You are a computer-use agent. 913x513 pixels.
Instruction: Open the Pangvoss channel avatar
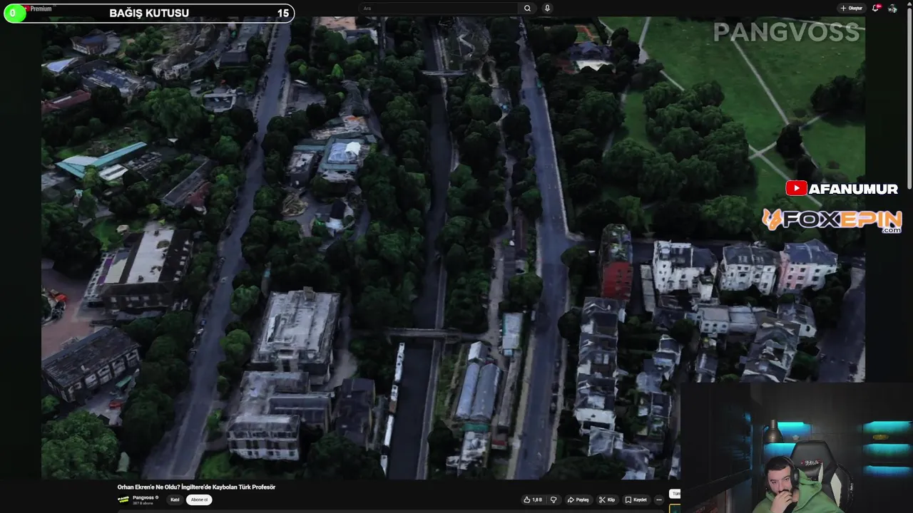(123, 499)
